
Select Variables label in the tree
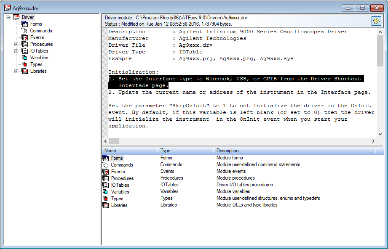click(x=39, y=58)
